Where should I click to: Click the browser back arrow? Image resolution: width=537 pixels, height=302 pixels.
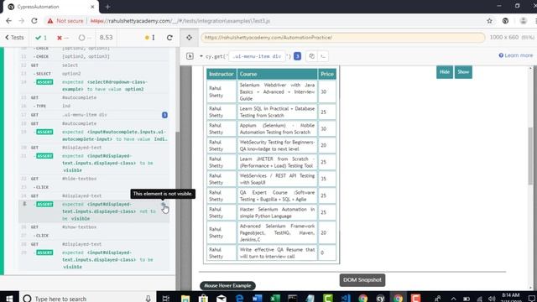[9, 21]
